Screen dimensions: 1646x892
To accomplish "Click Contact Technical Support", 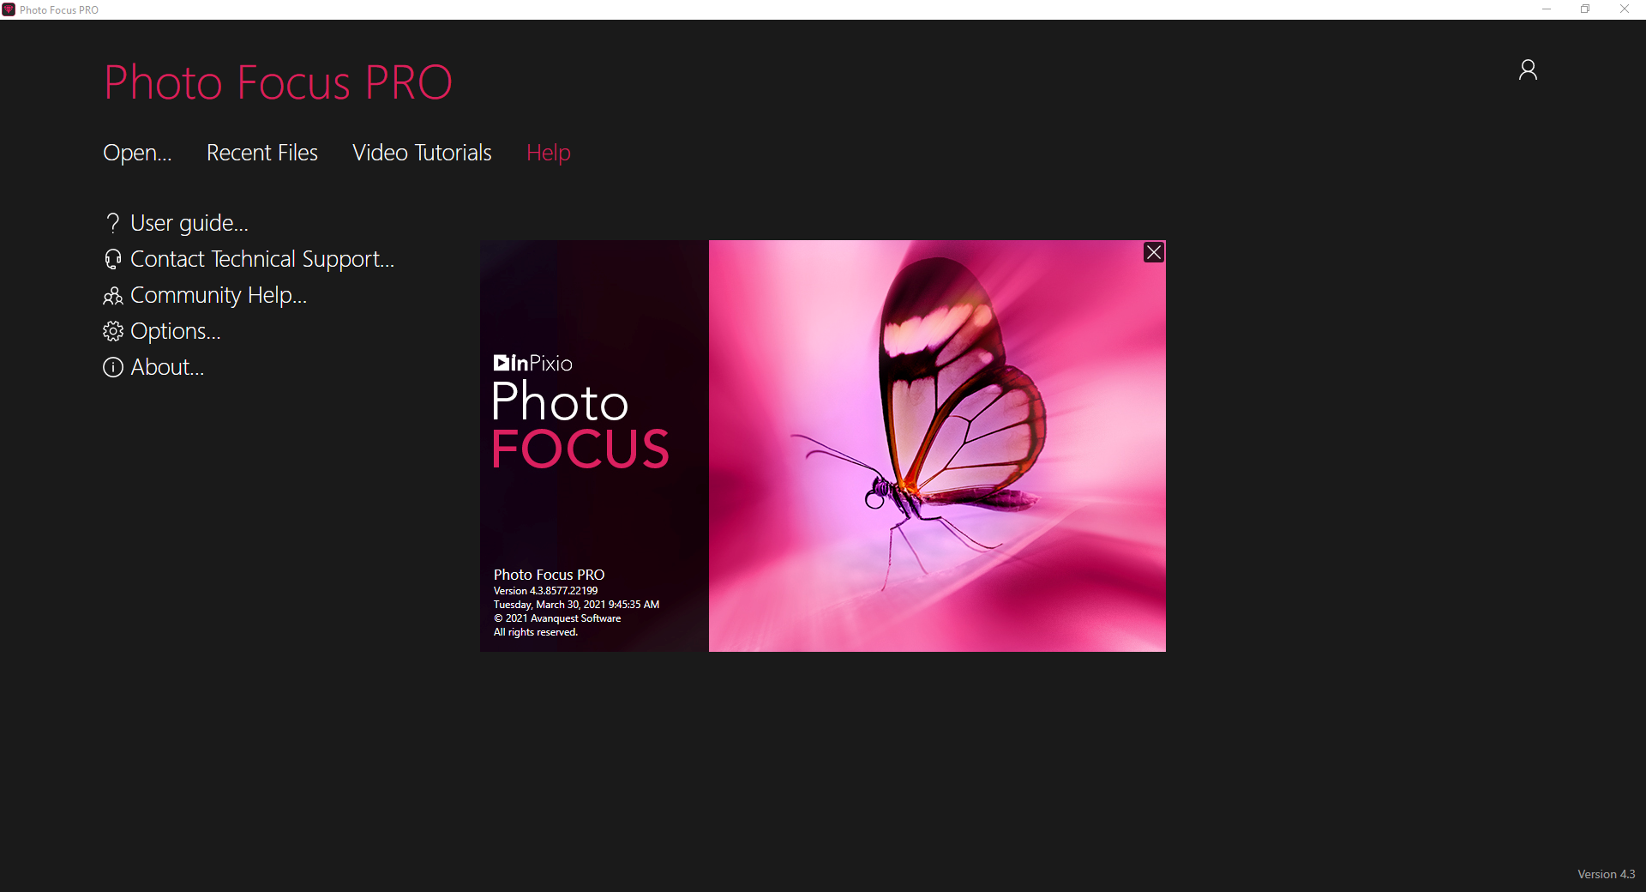I will [x=261, y=259].
